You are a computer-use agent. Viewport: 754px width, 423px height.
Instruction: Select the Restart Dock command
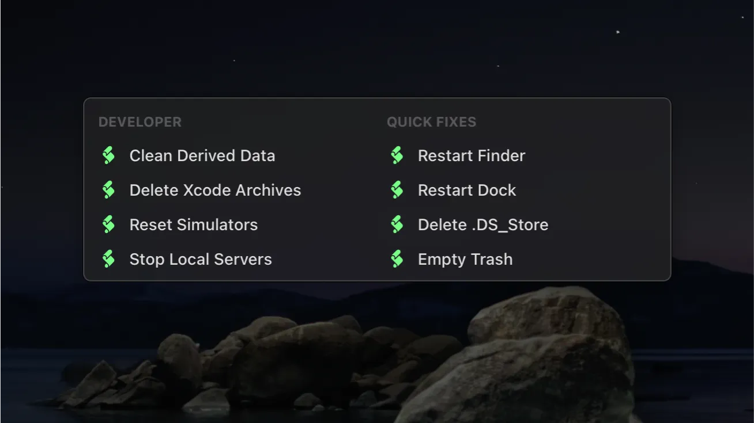[x=467, y=190]
